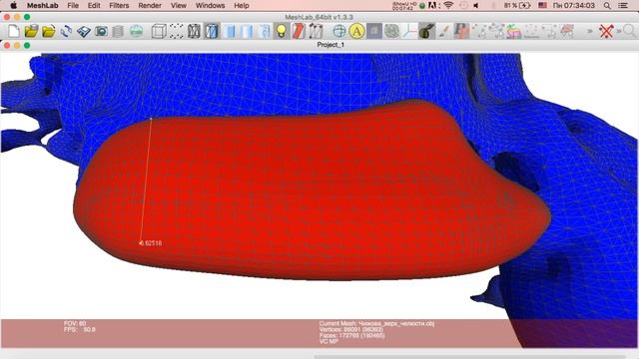This screenshot has width=639, height=359.
Task: Toggle hidden lines render mode
Action: pyautogui.click(x=212, y=31)
